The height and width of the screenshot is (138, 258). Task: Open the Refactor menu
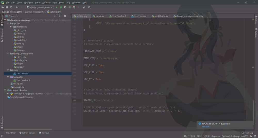click(46, 3)
